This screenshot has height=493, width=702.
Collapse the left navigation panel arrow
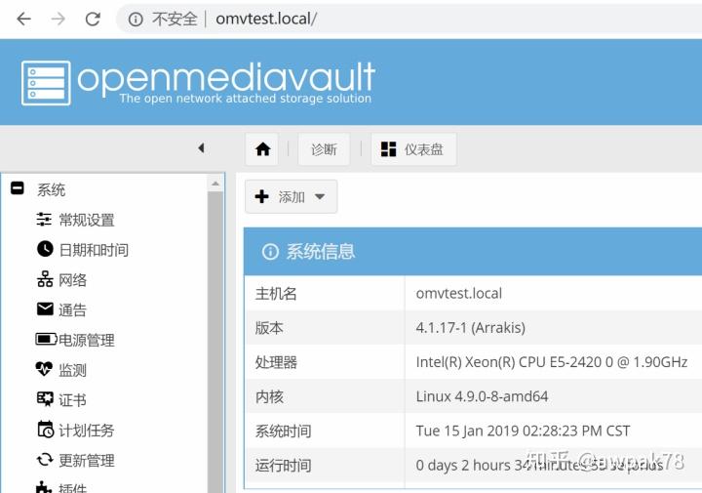(x=201, y=148)
